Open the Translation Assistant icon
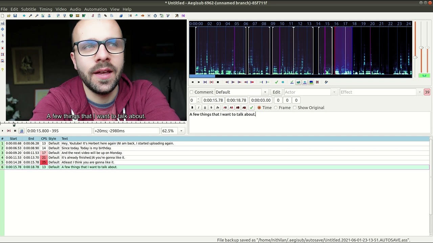Screen dimensions: 433x243 142,16
